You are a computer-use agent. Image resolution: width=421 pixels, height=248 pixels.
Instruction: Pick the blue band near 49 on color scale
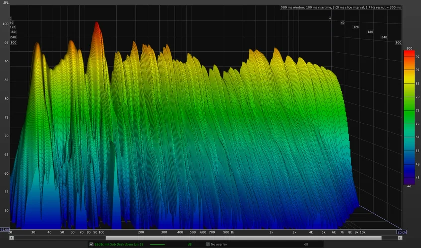[x=409, y=163]
